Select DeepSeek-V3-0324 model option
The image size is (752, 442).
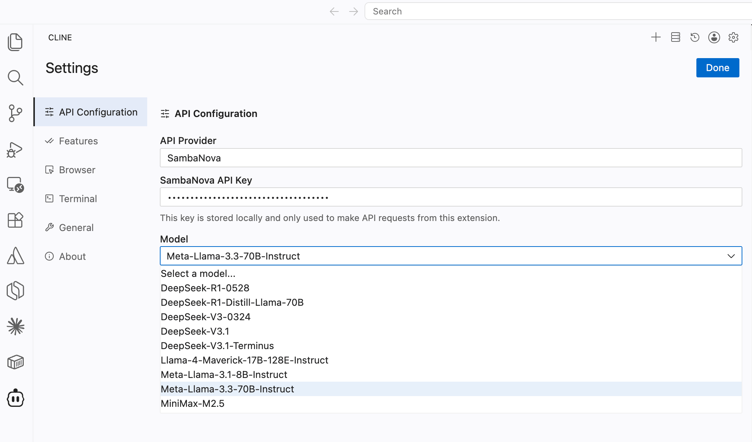[x=451, y=317]
